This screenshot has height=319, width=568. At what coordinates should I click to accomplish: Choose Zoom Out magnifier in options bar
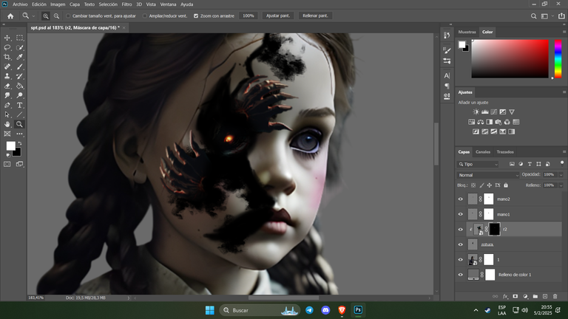[x=56, y=16]
